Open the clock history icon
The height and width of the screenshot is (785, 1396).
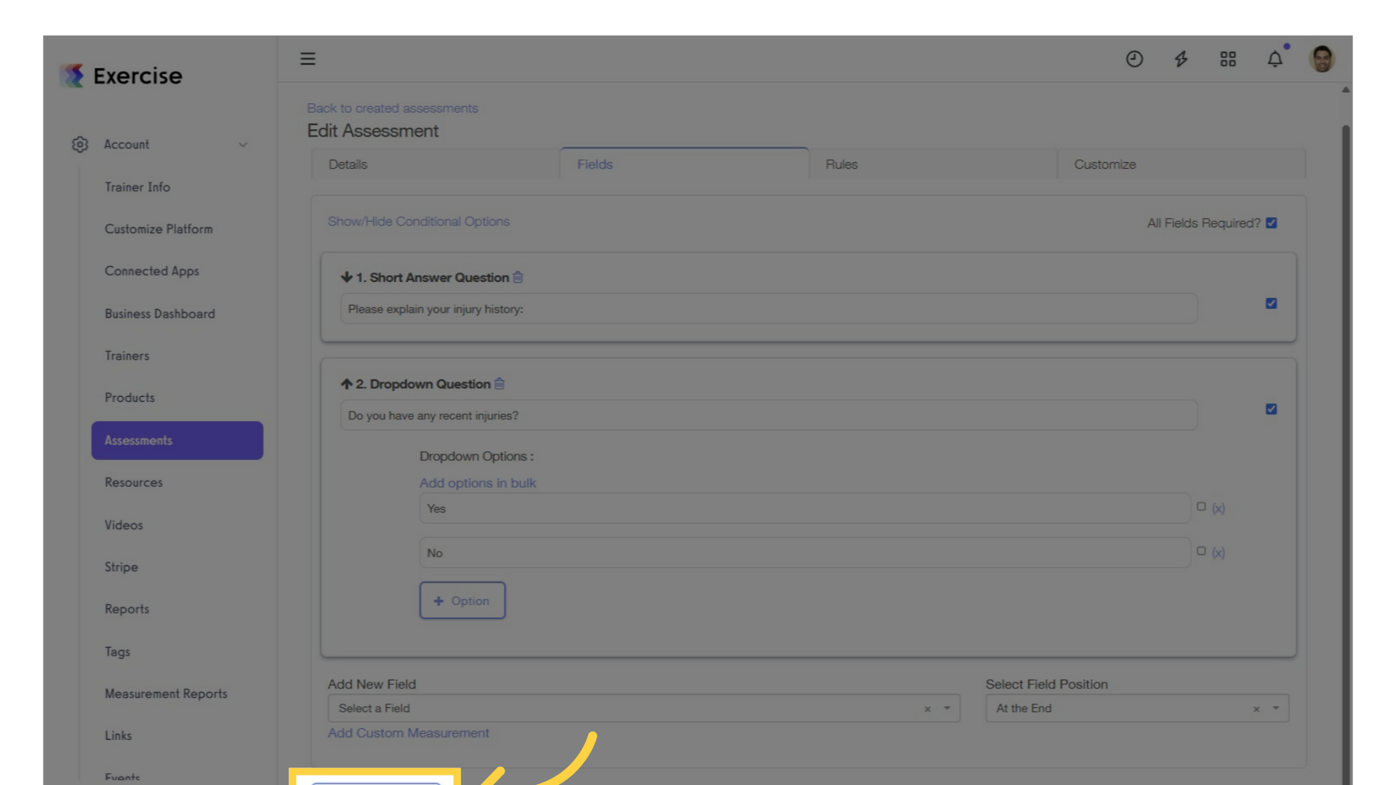point(1134,59)
